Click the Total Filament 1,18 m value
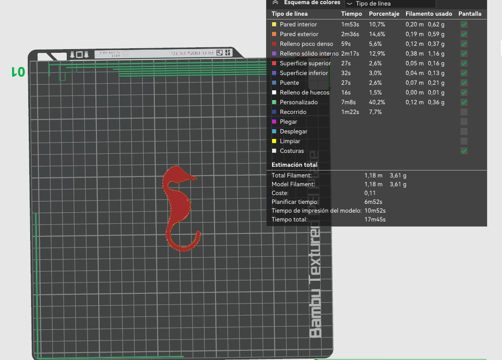Viewport: 502px width, 360px height. [373, 175]
